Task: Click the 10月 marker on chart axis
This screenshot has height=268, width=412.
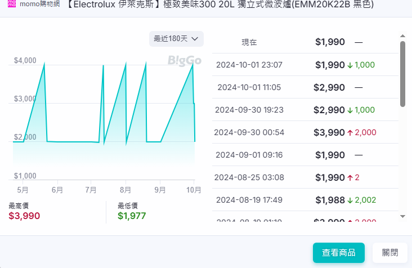Action: 194,190
